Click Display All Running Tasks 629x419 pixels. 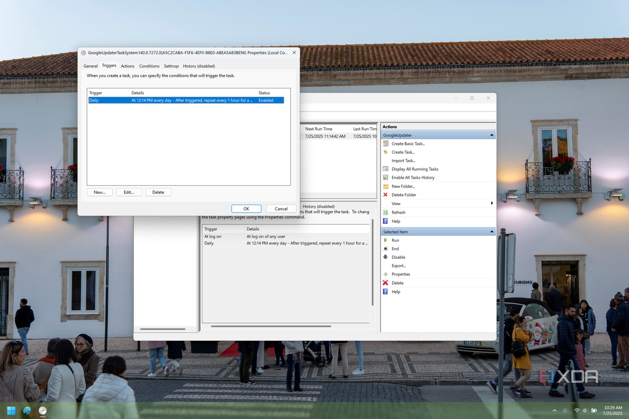point(415,169)
